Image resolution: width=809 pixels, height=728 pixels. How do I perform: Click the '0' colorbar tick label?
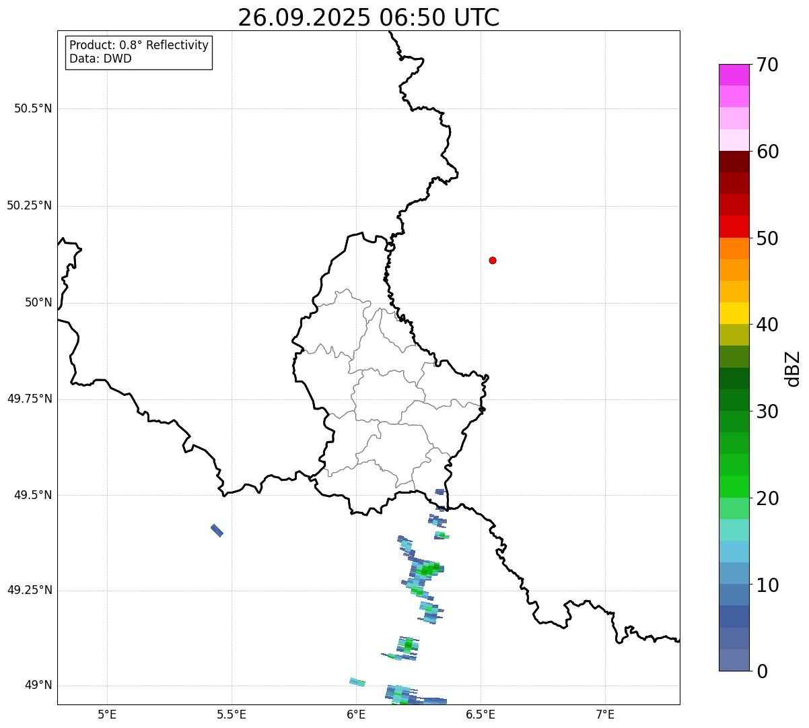762,671
